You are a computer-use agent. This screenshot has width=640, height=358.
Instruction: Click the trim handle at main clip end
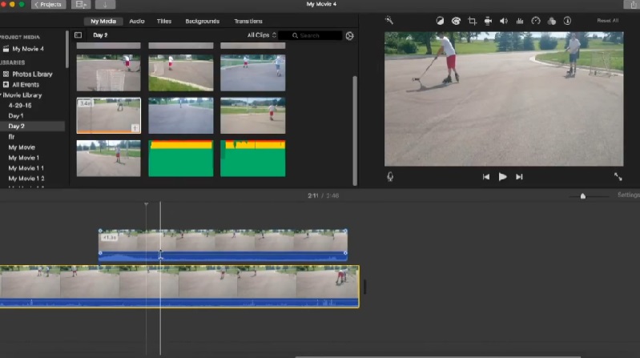click(x=364, y=287)
